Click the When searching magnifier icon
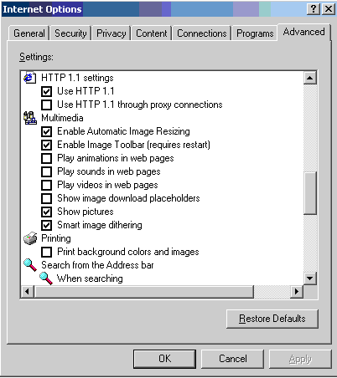The image size is (337, 378). coord(46,278)
